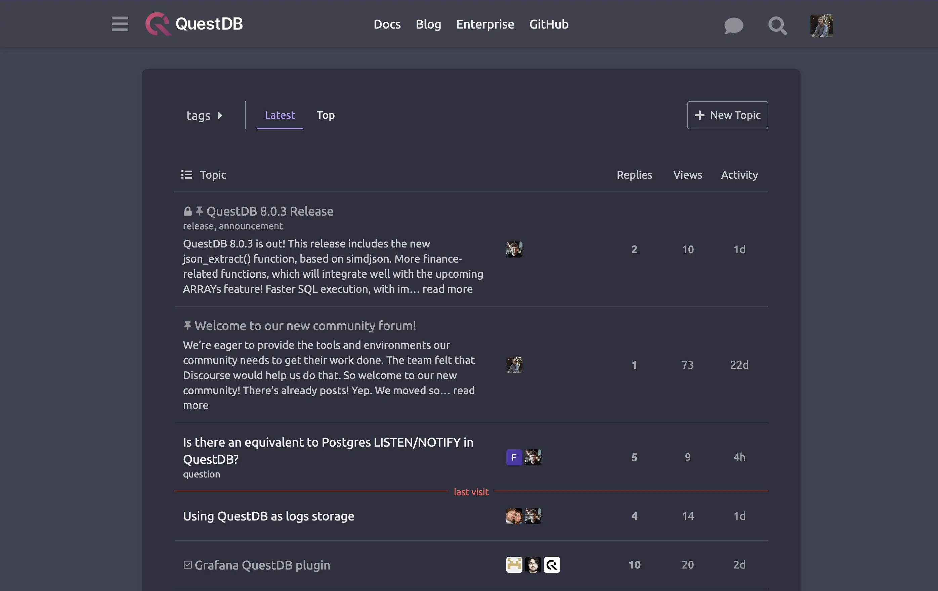Open the chat speech bubble icon
The width and height of the screenshot is (938, 591).
(x=733, y=26)
